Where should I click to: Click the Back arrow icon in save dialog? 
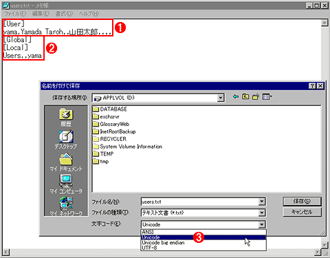(236, 97)
